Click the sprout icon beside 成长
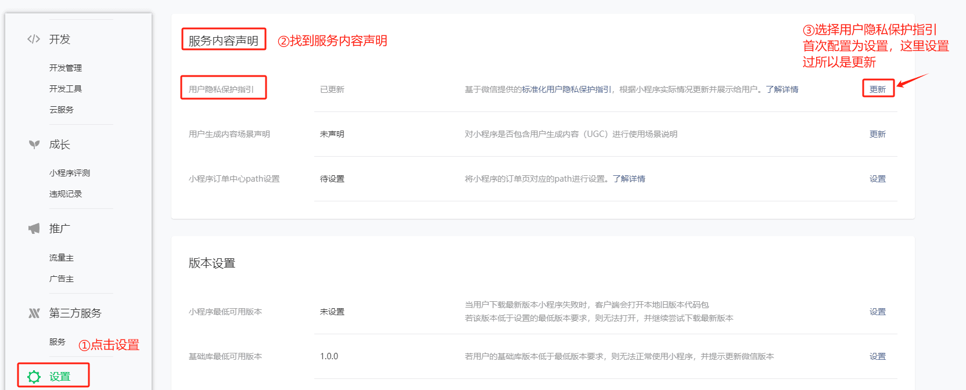966x390 pixels. [x=34, y=145]
